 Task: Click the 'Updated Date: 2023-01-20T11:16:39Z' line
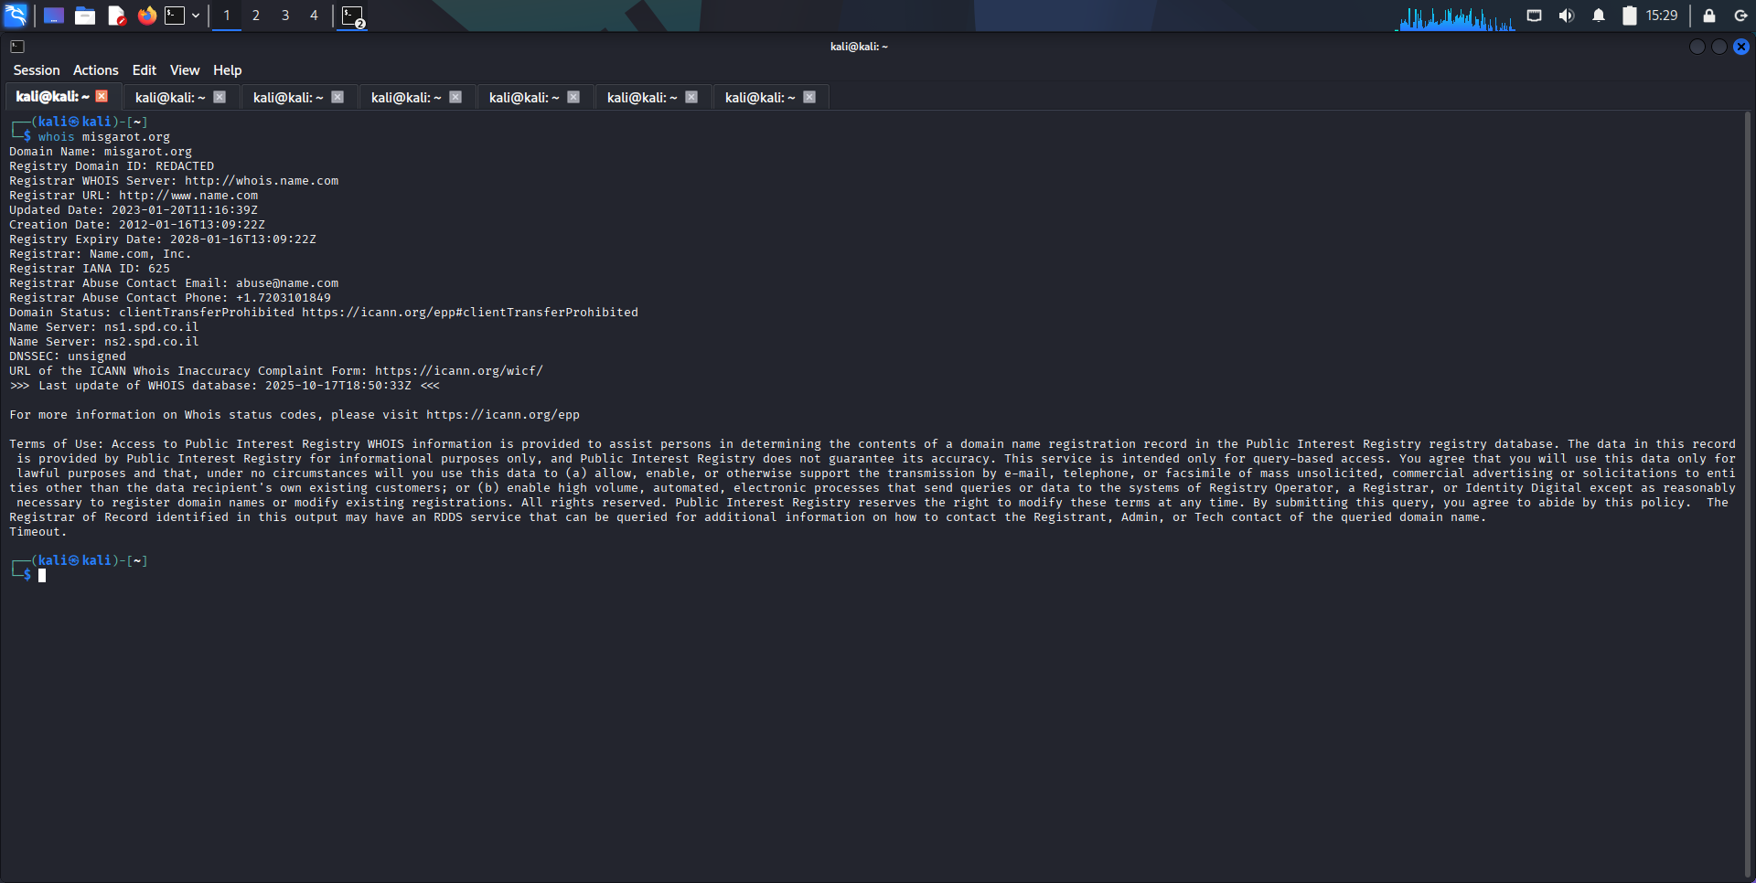(134, 210)
